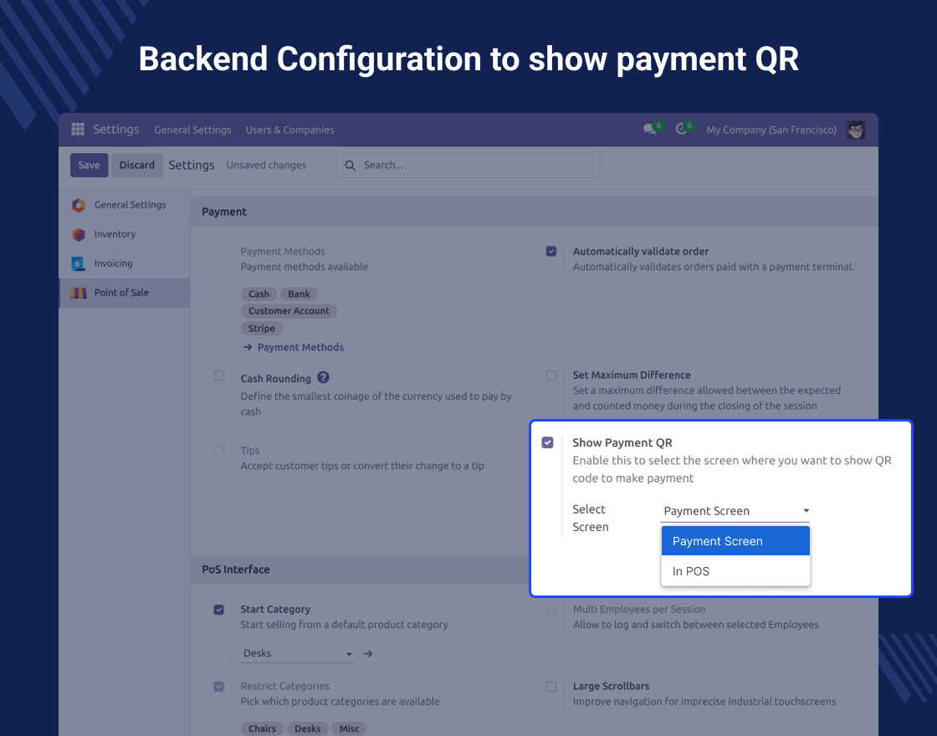Image resolution: width=937 pixels, height=736 pixels.
Task: Click the Customer Account tag
Action: (x=289, y=311)
